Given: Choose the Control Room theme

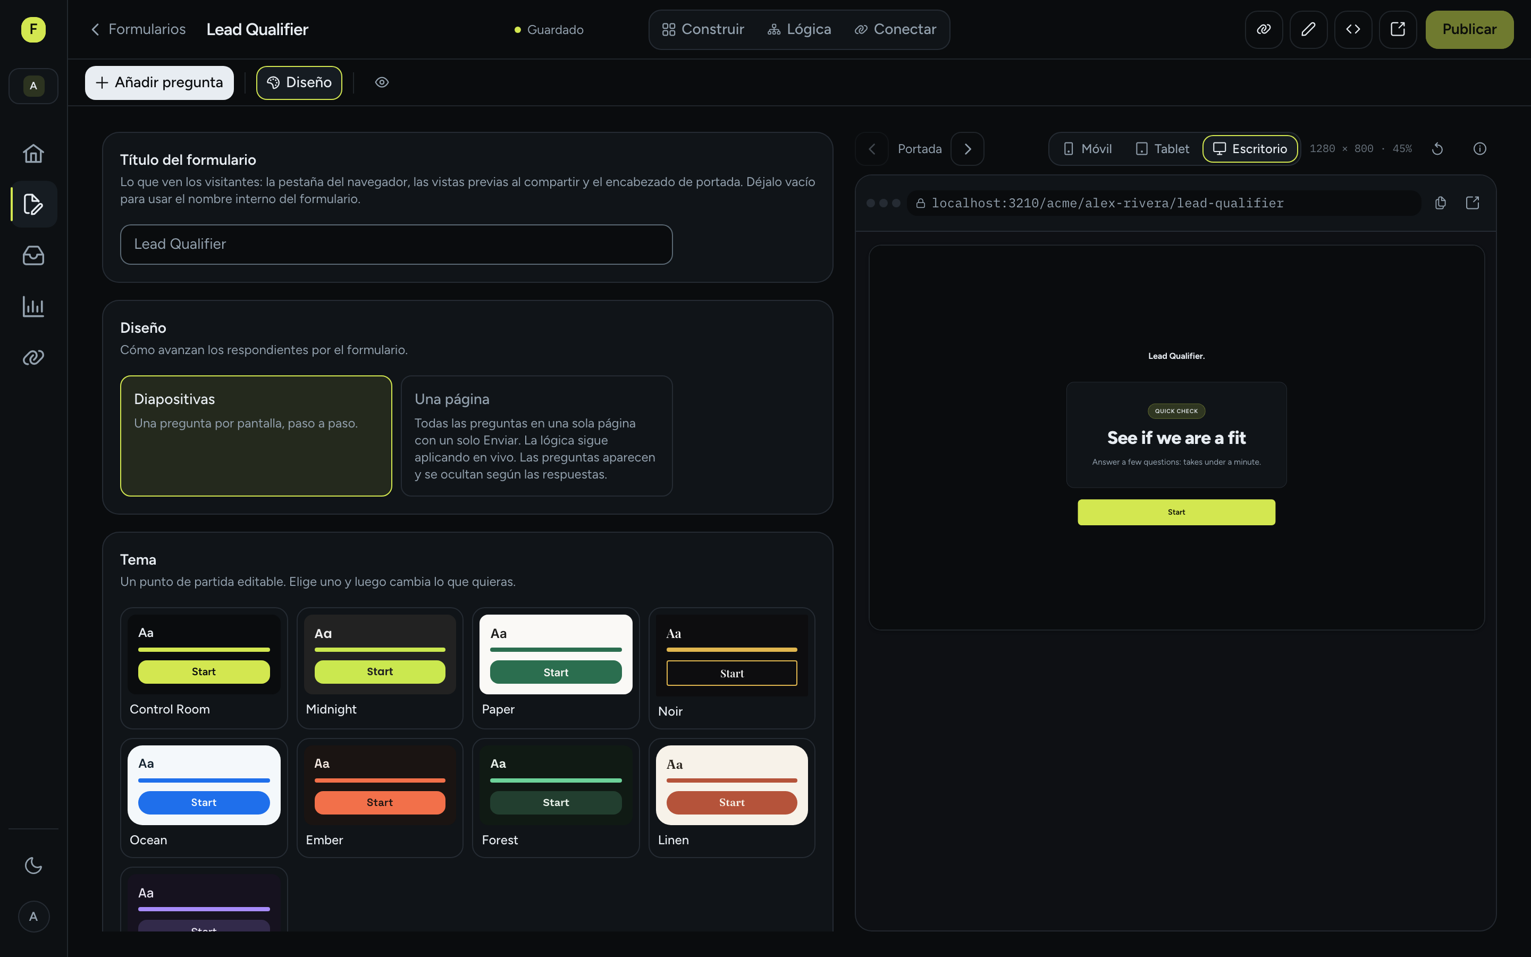Looking at the screenshot, I should click(204, 668).
